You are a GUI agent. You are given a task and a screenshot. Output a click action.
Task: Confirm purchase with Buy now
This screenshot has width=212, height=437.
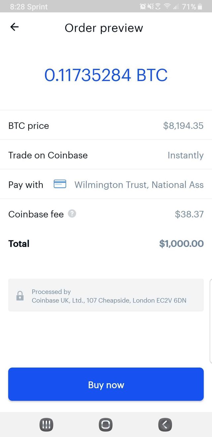pos(106,385)
